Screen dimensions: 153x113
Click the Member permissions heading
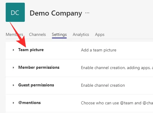point(39,68)
